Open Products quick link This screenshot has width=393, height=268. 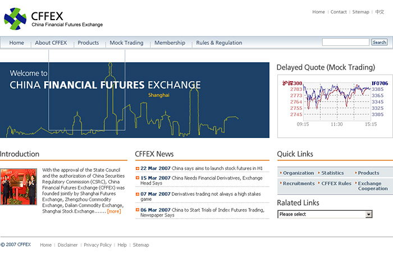coord(368,173)
